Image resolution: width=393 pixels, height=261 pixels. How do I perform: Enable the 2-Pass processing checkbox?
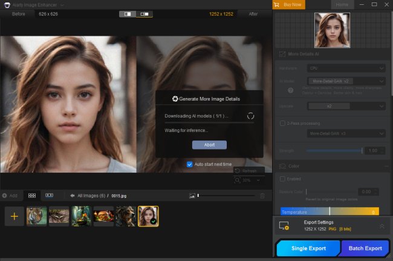point(282,123)
